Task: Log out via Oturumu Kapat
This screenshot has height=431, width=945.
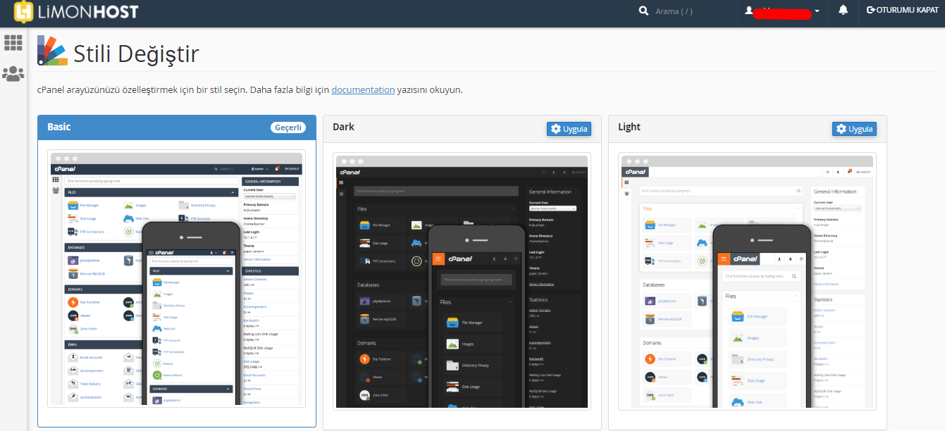Action: coord(903,11)
